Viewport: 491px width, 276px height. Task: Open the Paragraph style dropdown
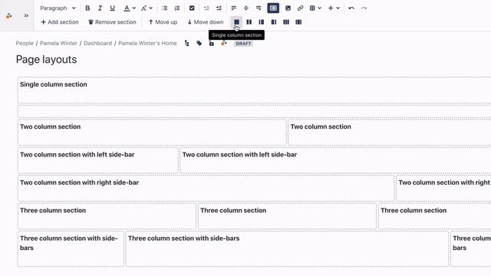[58, 8]
